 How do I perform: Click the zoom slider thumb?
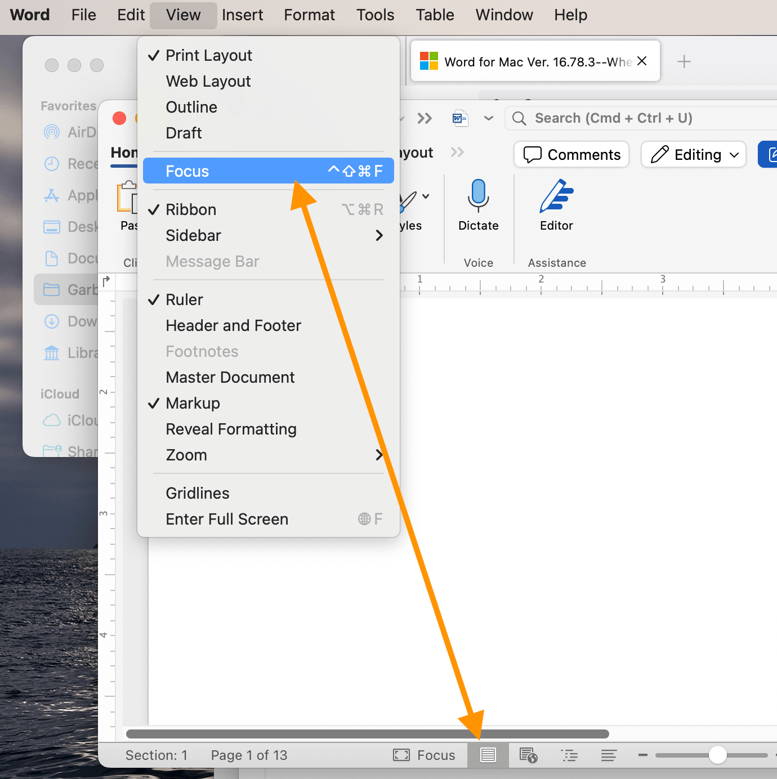(x=718, y=755)
